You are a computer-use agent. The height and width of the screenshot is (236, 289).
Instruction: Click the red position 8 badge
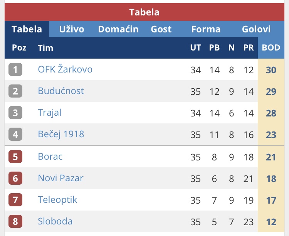pos(15,222)
